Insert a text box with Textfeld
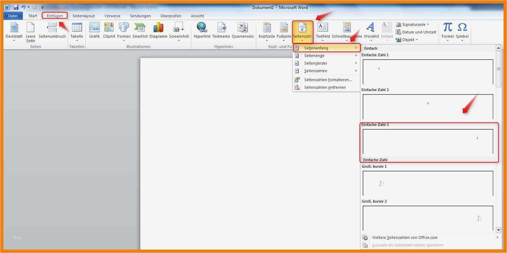507x253 pixels. (323, 32)
